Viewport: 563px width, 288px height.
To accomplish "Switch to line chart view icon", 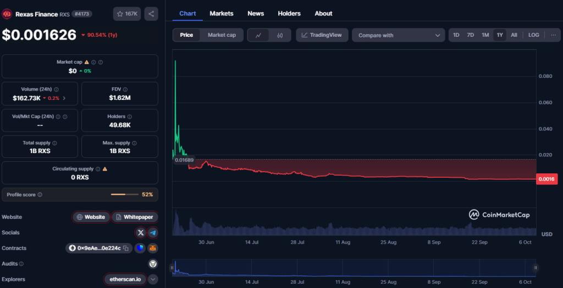I will click(258, 35).
